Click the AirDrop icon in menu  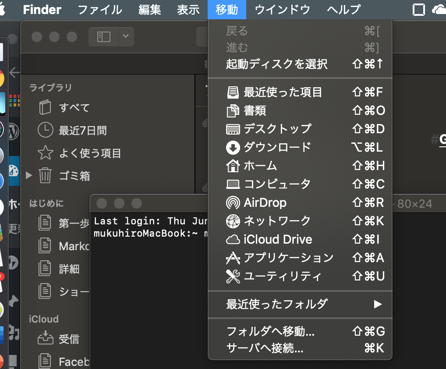pyautogui.click(x=233, y=203)
